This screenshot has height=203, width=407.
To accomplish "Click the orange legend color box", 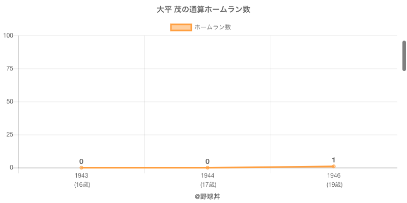I will pyautogui.click(x=181, y=27).
